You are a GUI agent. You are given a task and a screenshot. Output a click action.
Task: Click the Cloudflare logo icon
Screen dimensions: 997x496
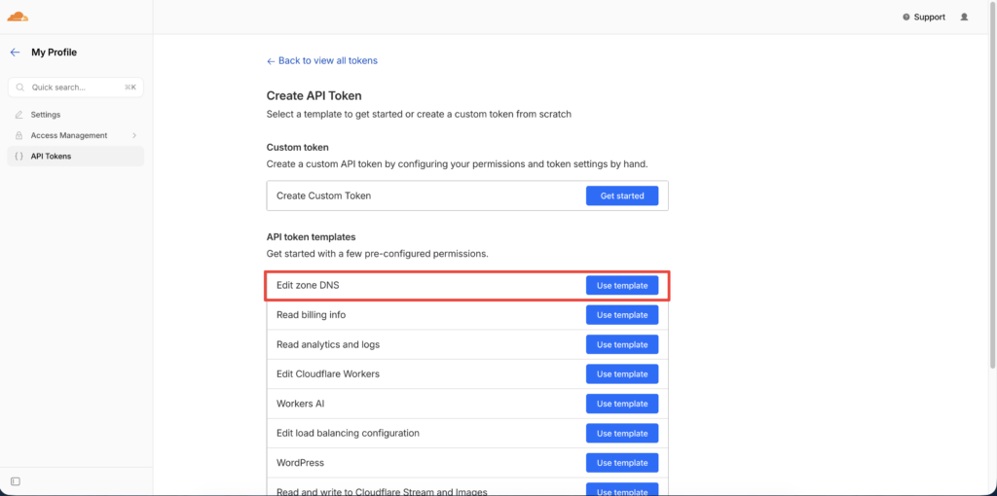18,17
